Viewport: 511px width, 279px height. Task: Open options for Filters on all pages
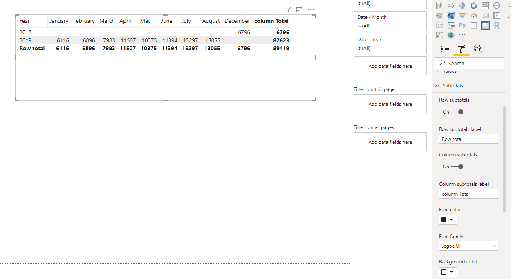pos(423,127)
